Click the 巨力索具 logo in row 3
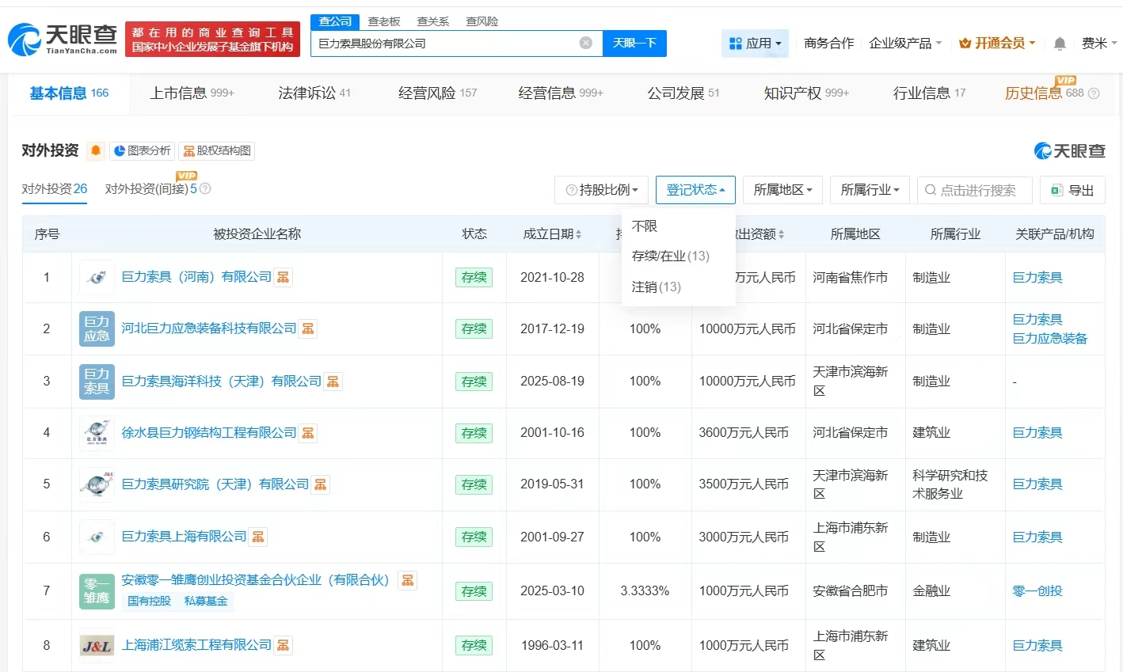Image resolution: width=1123 pixels, height=672 pixels. tap(97, 382)
